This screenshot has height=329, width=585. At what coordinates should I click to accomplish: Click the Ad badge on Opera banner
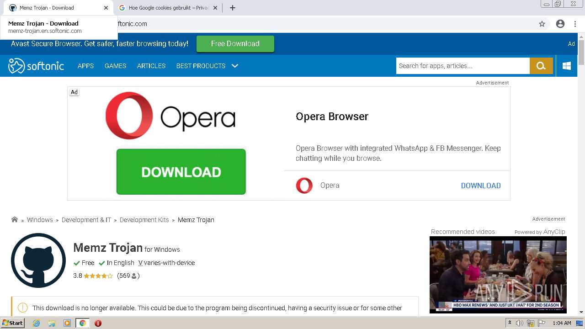tap(74, 92)
